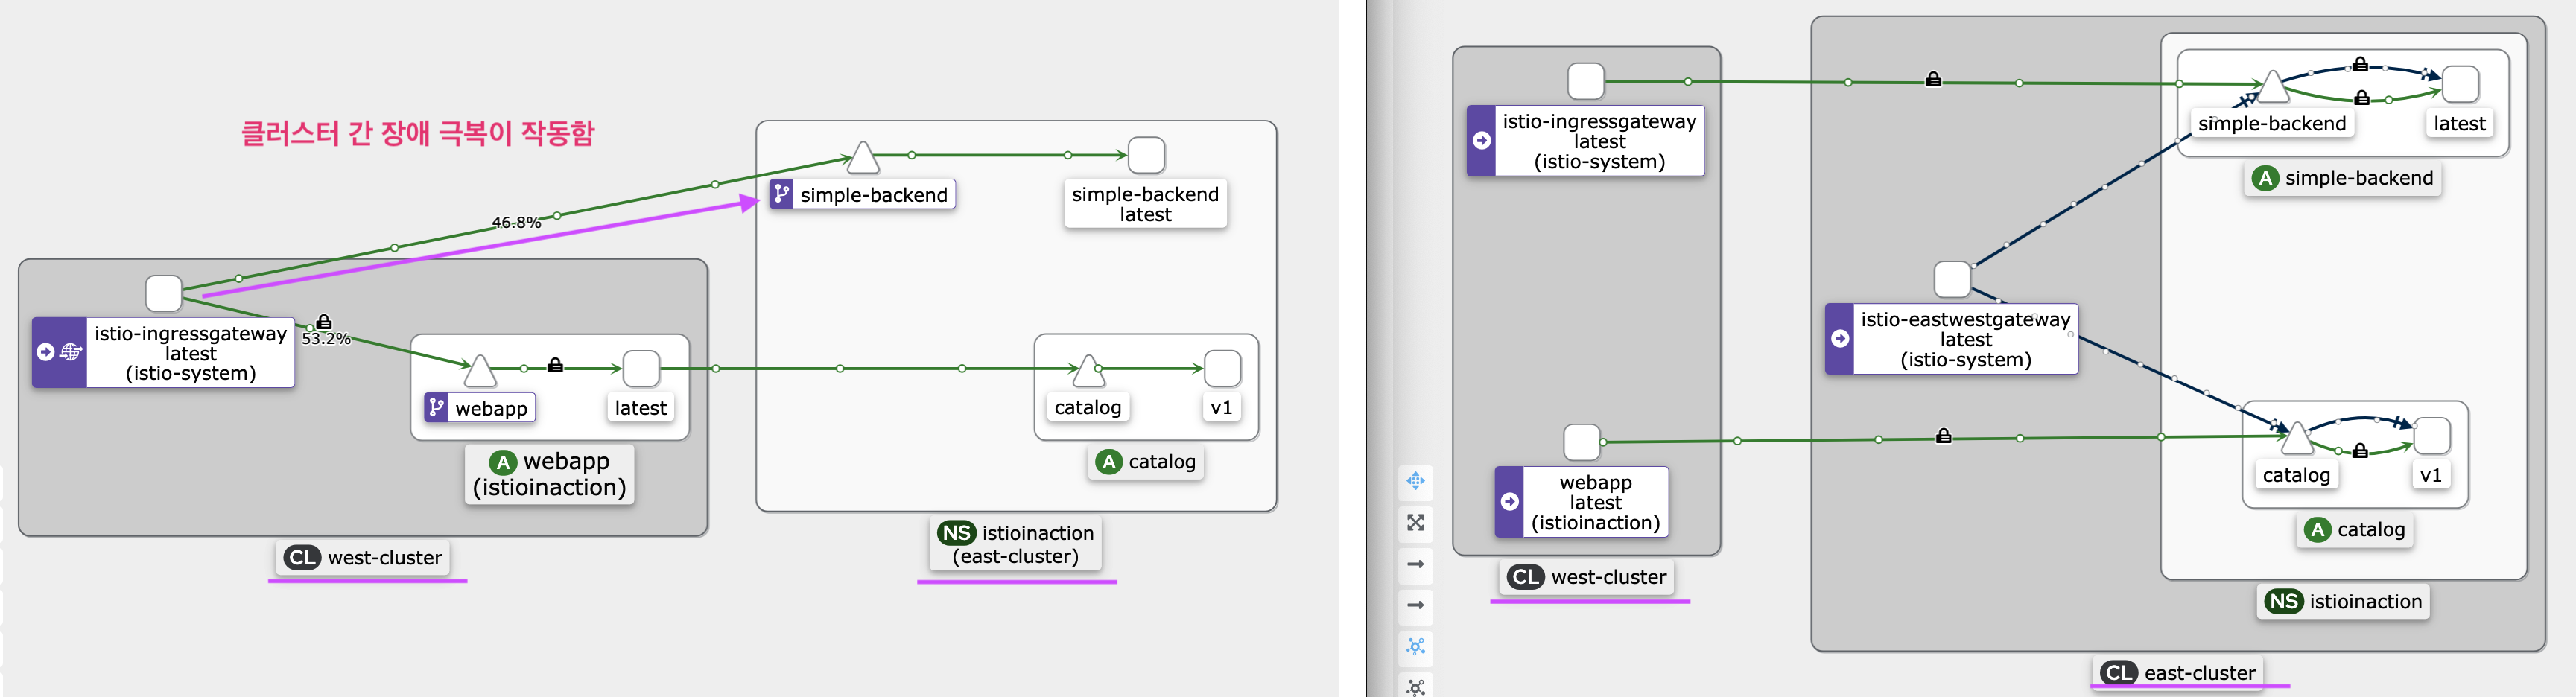Click virtual service icon on webapp label
Viewport: 2576px width, 697px height.
tap(436, 408)
